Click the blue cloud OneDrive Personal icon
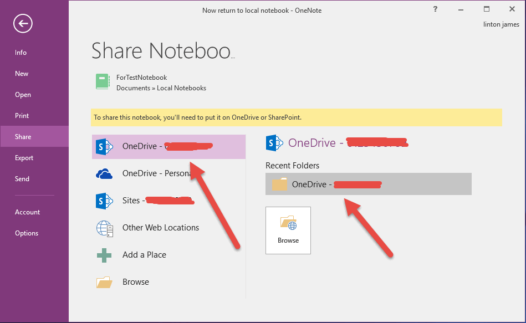 (104, 174)
